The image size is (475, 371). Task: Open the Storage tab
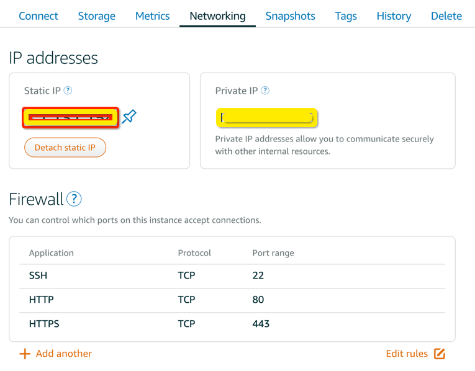(x=97, y=16)
